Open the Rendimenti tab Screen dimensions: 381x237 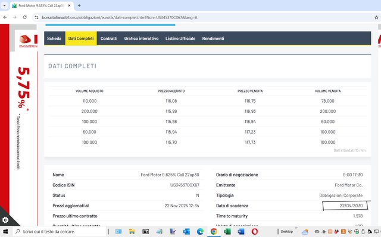click(x=213, y=38)
